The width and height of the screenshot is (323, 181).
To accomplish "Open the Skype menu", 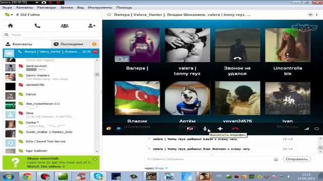I will [x=7, y=8].
